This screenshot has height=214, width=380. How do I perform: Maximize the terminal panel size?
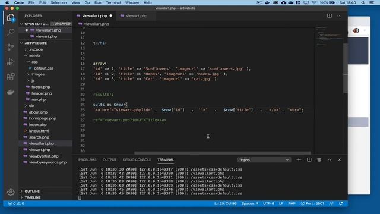coord(329,160)
